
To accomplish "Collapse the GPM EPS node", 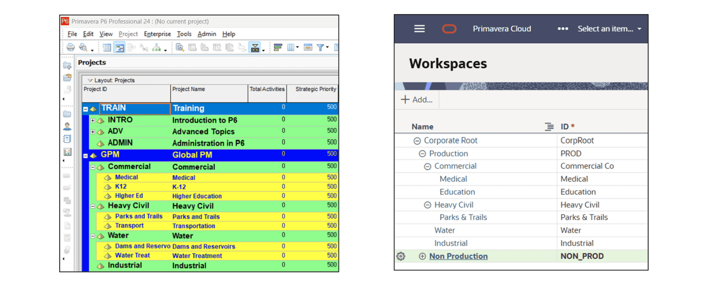I will [86, 156].
